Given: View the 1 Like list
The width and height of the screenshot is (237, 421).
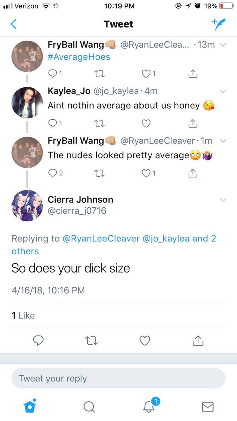Looking at the screenshot, I should point(23,315).
